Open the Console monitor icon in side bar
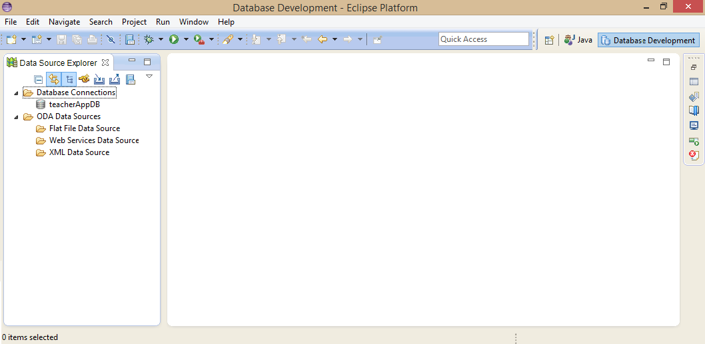 [x=694, y=126]
